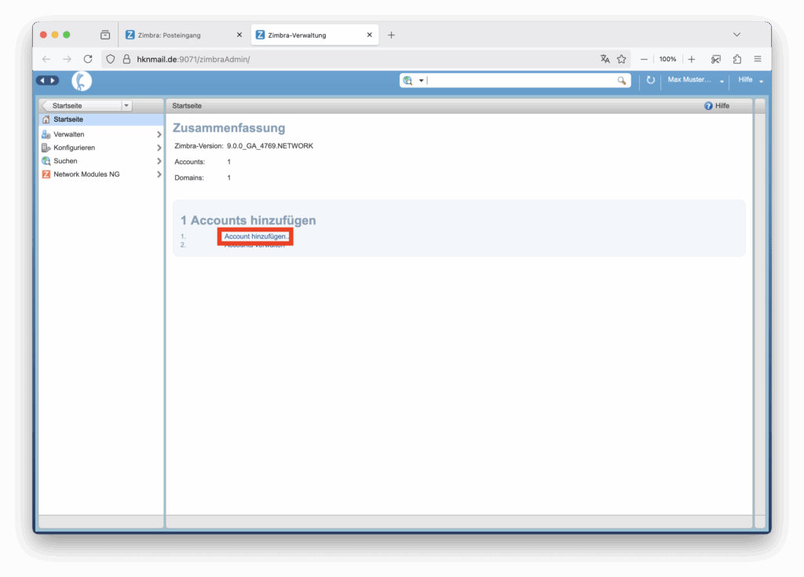Focus the Zimbra admin search field
The height and width of the screenshot is (577, 804).
coord(521,81)
